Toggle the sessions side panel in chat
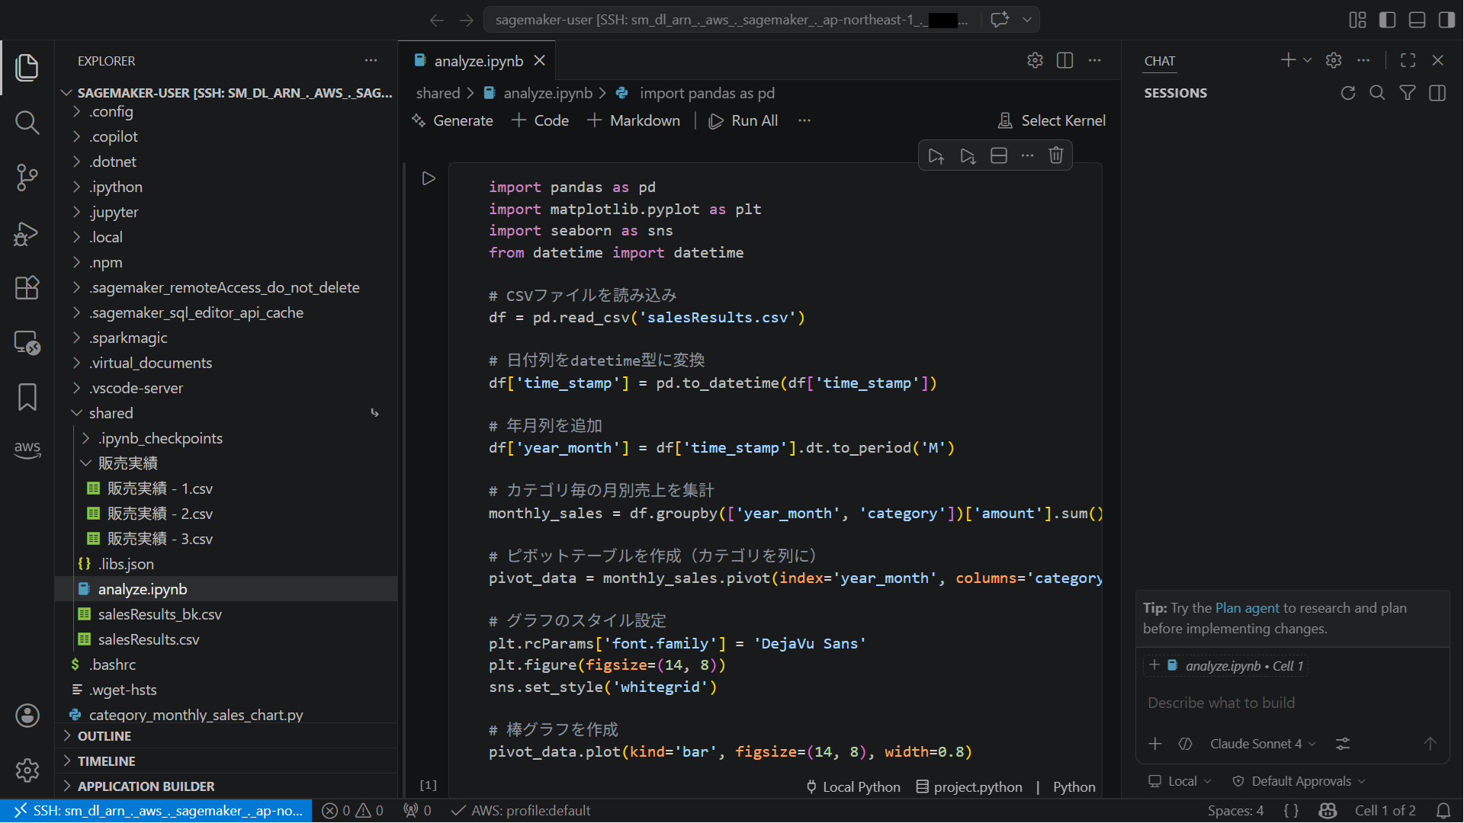This screenshot has width=1464, height=823. click(1437, 93)
